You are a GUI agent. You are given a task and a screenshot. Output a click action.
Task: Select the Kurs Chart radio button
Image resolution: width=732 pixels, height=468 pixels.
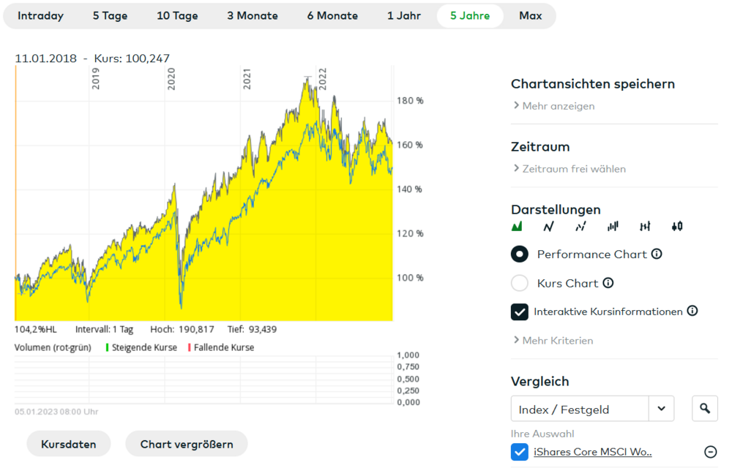[520, 283]
